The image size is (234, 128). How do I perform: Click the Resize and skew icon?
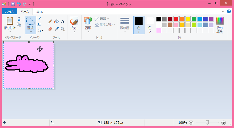pos(39,25)
